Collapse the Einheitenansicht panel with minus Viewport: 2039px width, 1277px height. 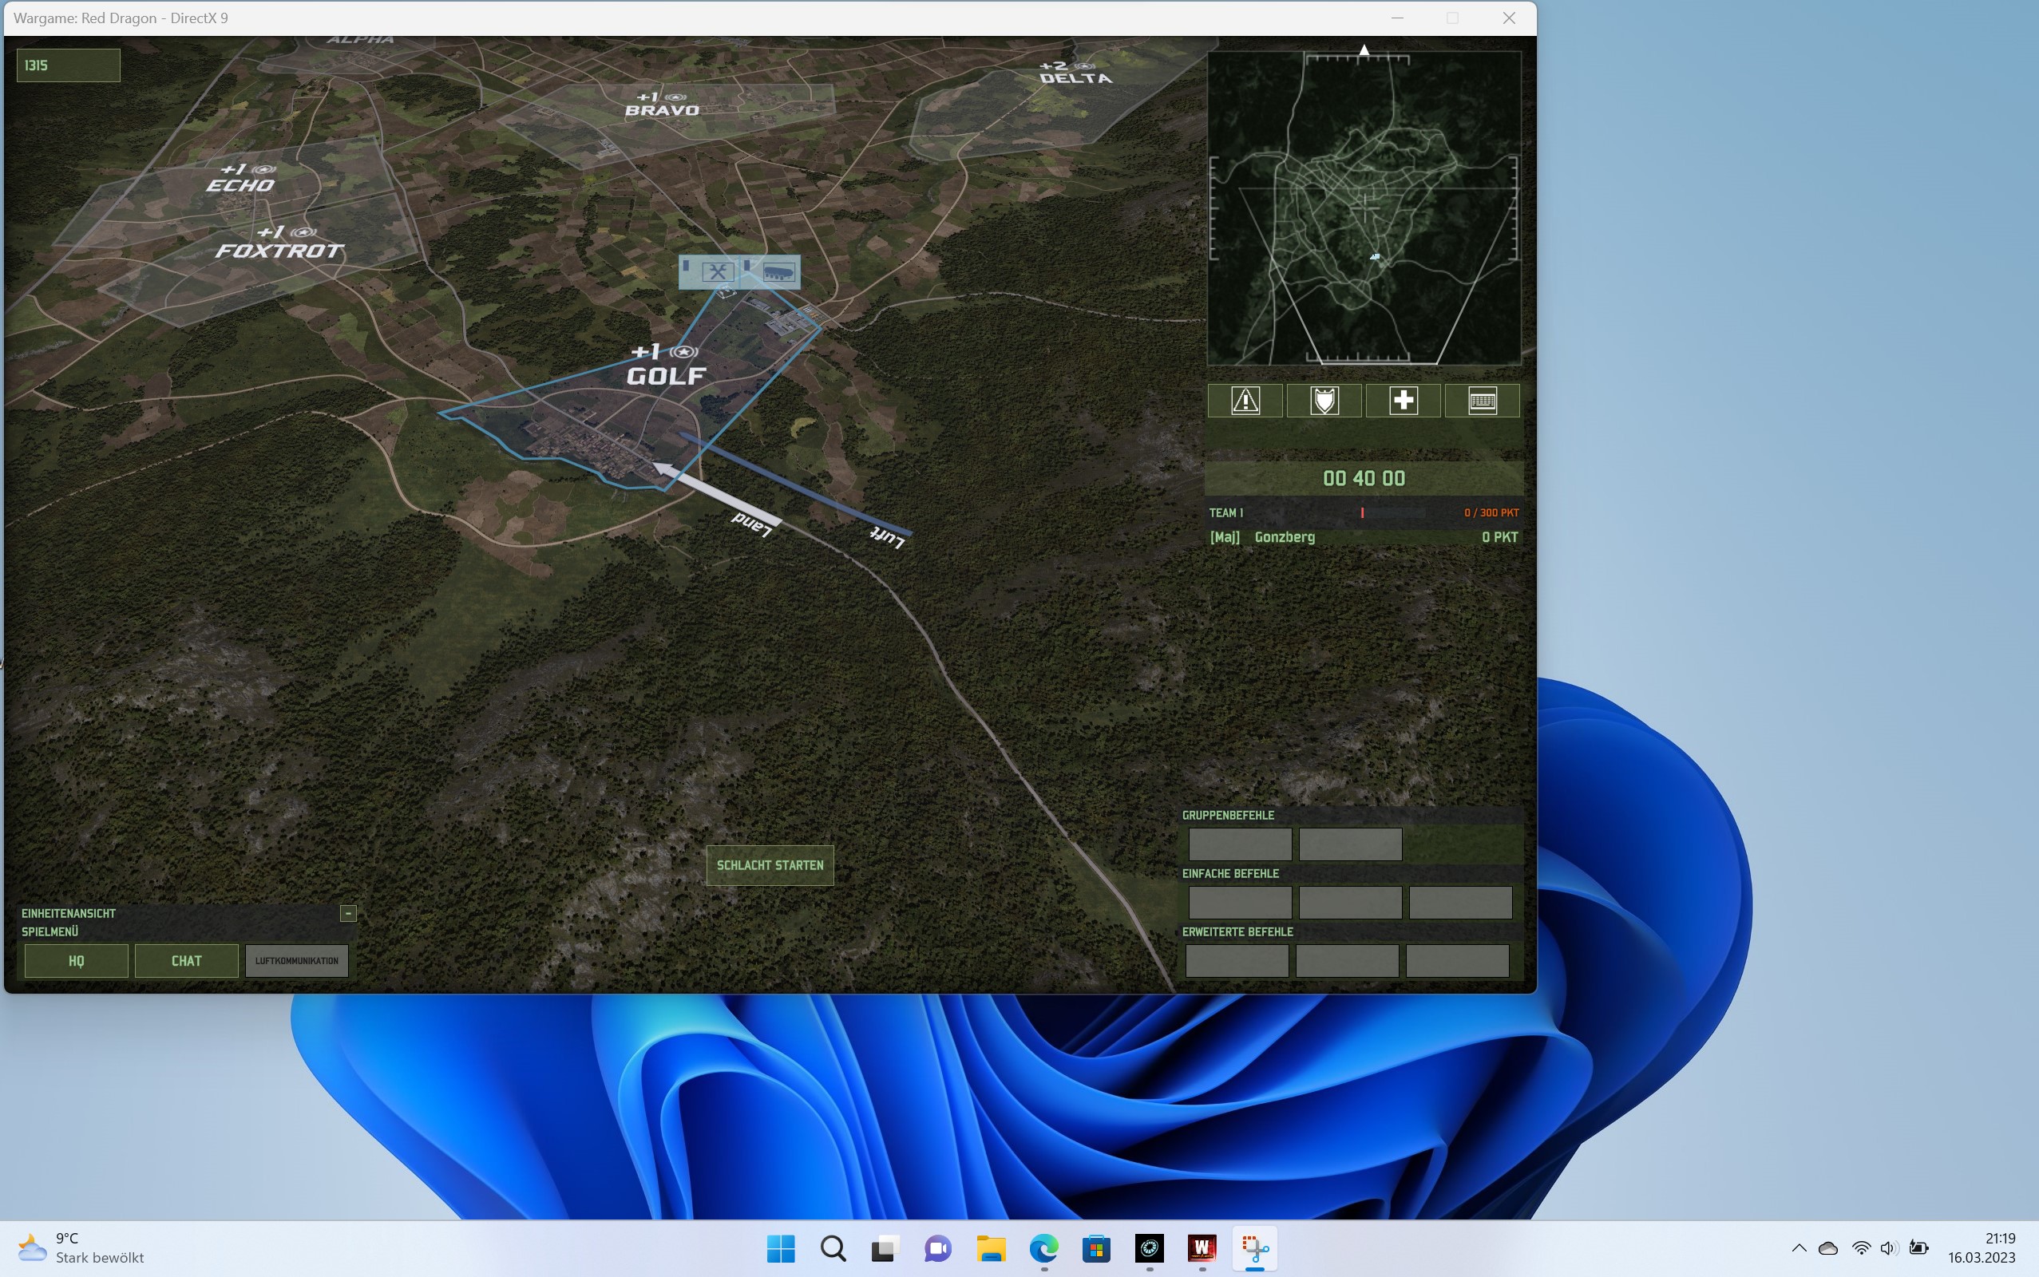348,913
